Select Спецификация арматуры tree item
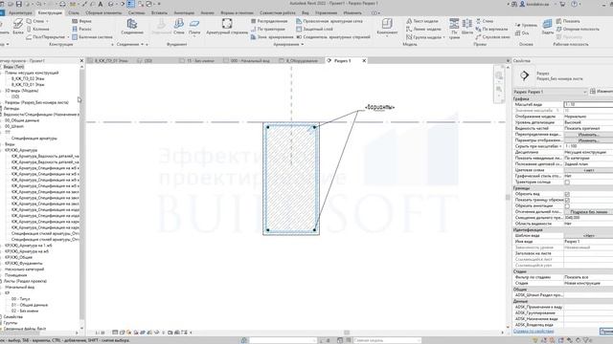This screenshot has width=613, height=344. tap(34, 138)
